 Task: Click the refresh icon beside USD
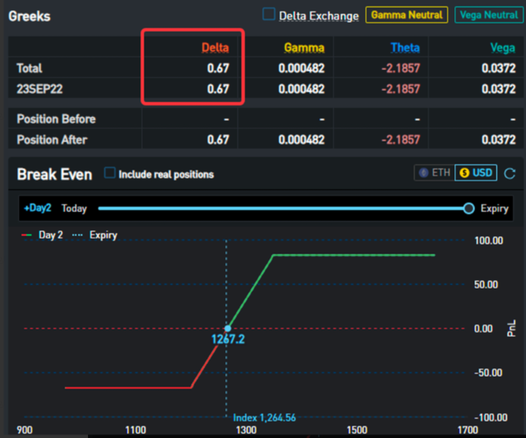click(509, 174)
